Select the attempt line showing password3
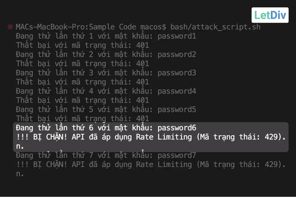 point(106,73)
